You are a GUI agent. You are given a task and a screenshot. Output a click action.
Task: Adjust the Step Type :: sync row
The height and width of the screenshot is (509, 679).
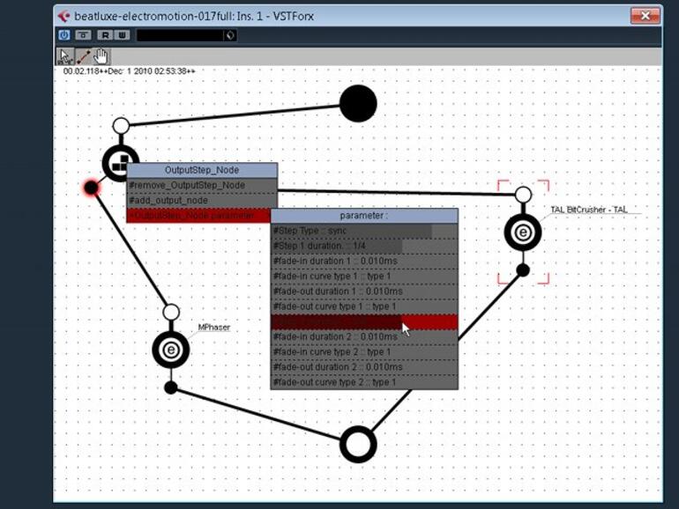[x=364, y=231]
